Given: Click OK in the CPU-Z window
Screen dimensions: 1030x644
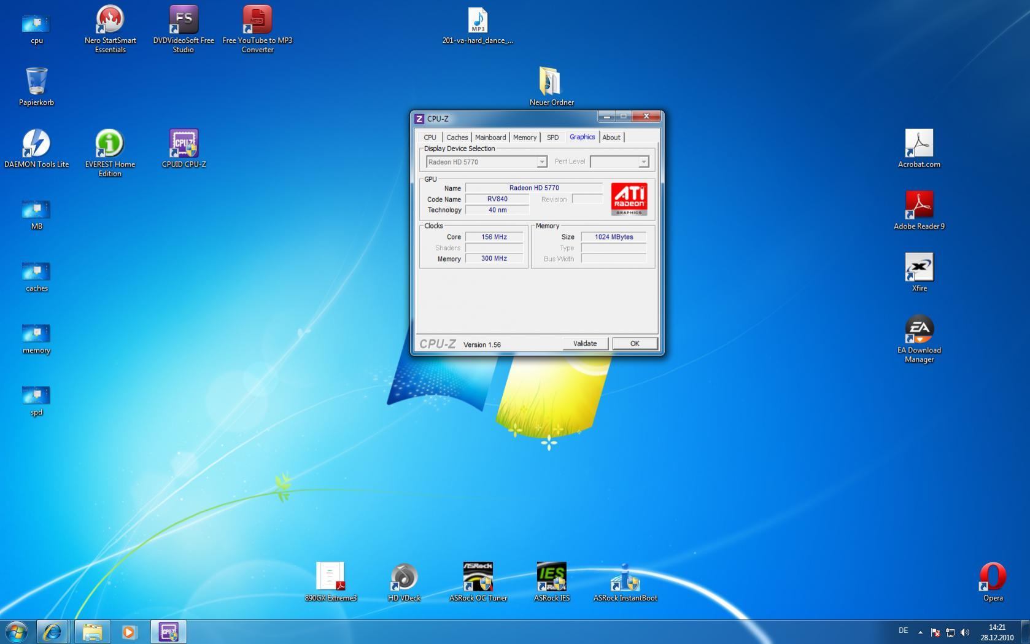Looking at the screenshot, I should click(x=635, y=344).
